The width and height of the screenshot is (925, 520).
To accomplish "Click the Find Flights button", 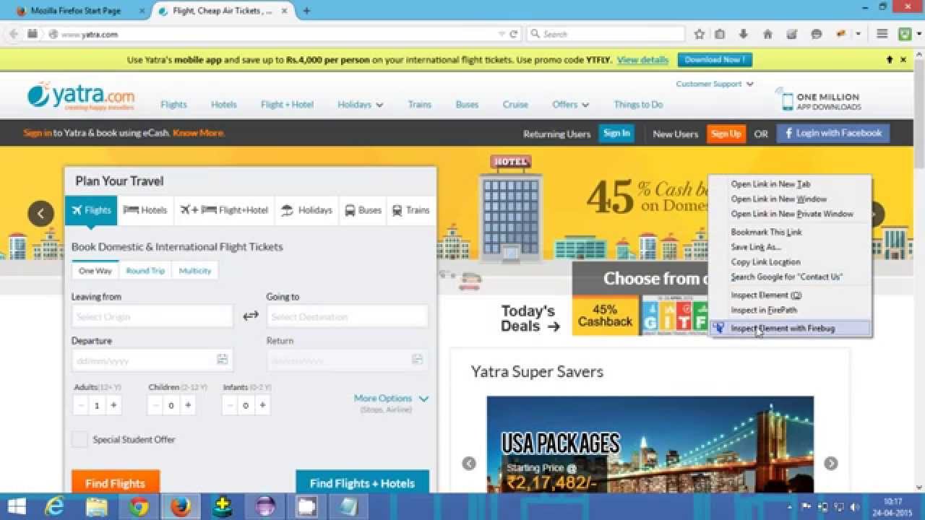I will coord(116,482).
